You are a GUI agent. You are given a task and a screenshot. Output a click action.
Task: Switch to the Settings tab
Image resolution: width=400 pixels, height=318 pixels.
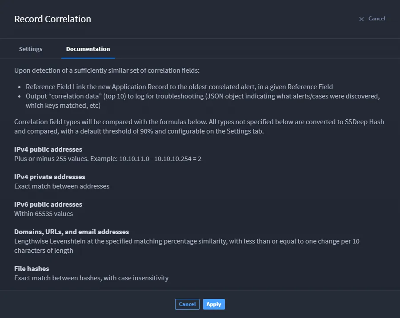point(31,49)
